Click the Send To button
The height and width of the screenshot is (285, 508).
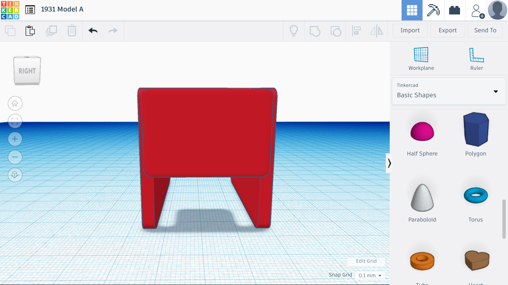(x=485, y=30)
